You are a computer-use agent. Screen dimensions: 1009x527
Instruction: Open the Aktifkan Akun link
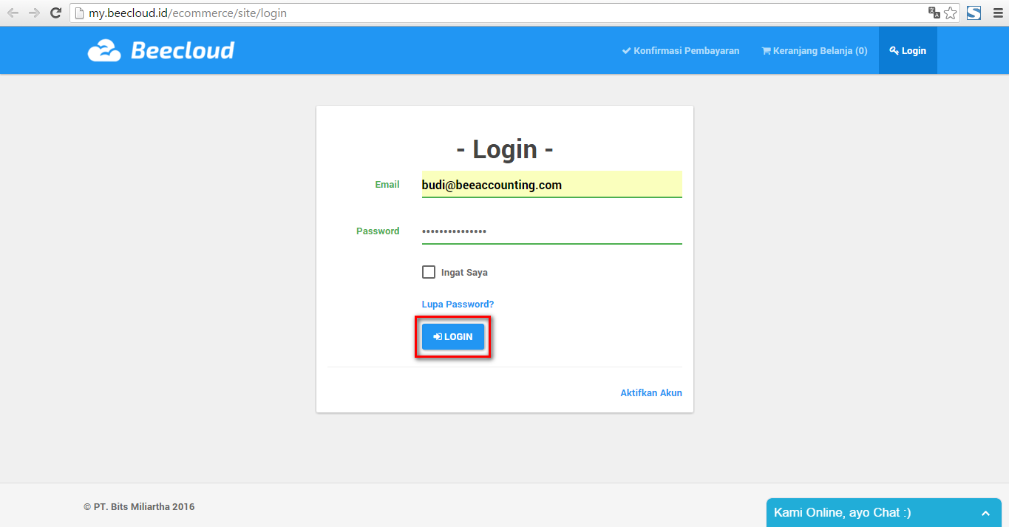(x=651, y=392)
